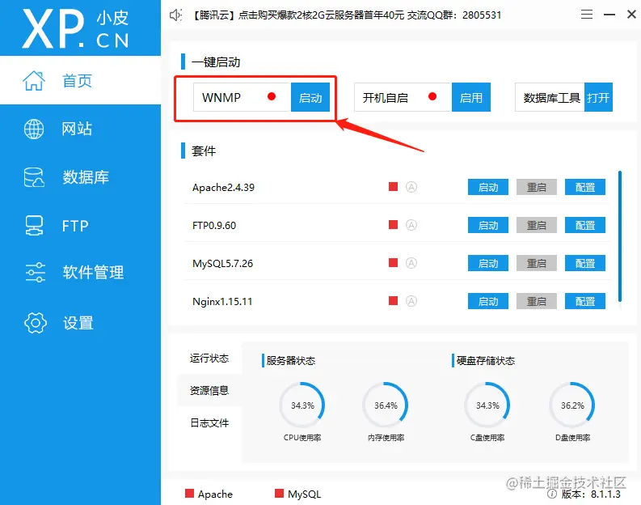The width and height of the screenshot is (641, 505).
Task: Toggle auto-start A icon for FTP0.9.60
Action: tap(411, 225)
